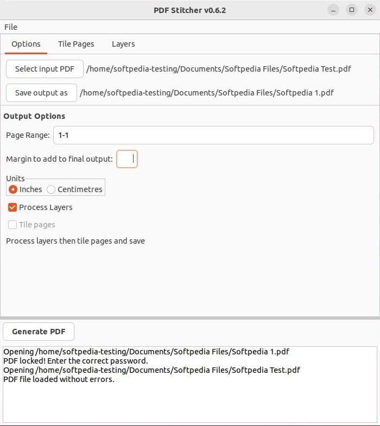
Task: Toggle the Tile pages checkbox
Action: pyautogui.click(x=12, y=225)
